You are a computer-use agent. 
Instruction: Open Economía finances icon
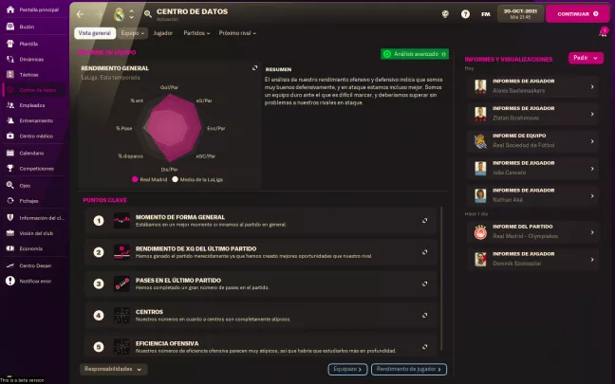click(10, 248)
